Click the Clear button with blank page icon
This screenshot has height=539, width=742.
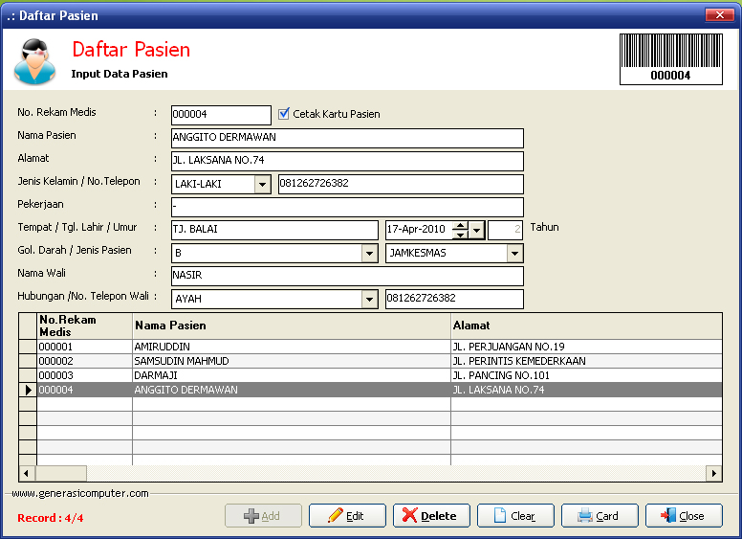tap(515, 516)
